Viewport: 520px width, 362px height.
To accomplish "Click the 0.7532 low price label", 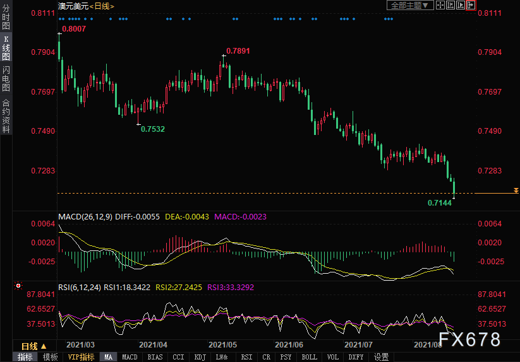I will pos(153,129).
